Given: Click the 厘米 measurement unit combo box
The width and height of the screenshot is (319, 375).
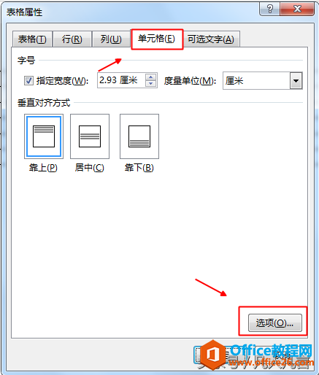Looking at the screenshot, I should pos(263,81).
